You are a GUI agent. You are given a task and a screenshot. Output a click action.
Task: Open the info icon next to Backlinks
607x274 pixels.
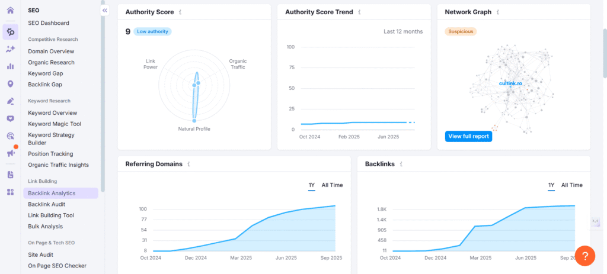401,164
